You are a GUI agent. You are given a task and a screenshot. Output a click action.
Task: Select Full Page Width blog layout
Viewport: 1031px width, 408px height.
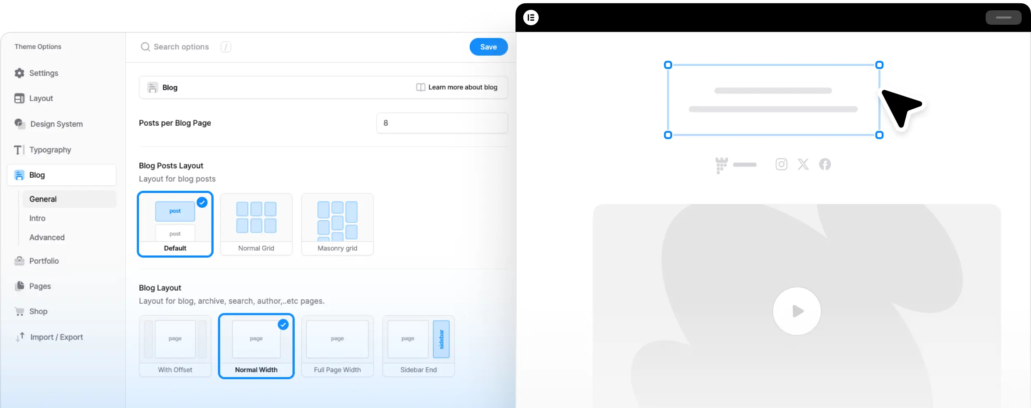337,346
